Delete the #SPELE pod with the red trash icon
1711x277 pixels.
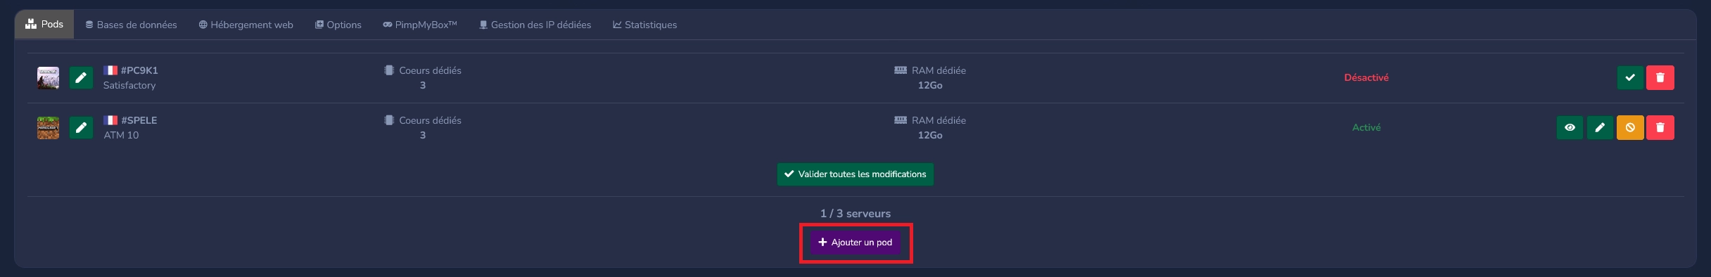coord(1660,127)
